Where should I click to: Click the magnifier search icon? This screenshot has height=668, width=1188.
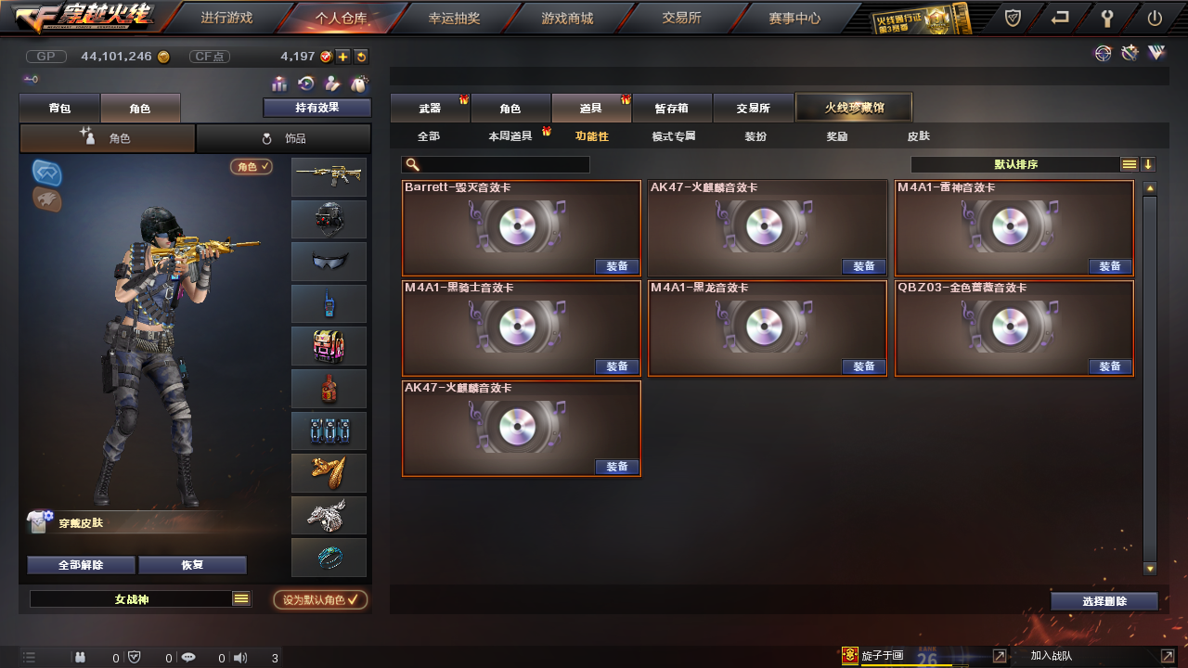pyautogui.click(x=413, y=164)
